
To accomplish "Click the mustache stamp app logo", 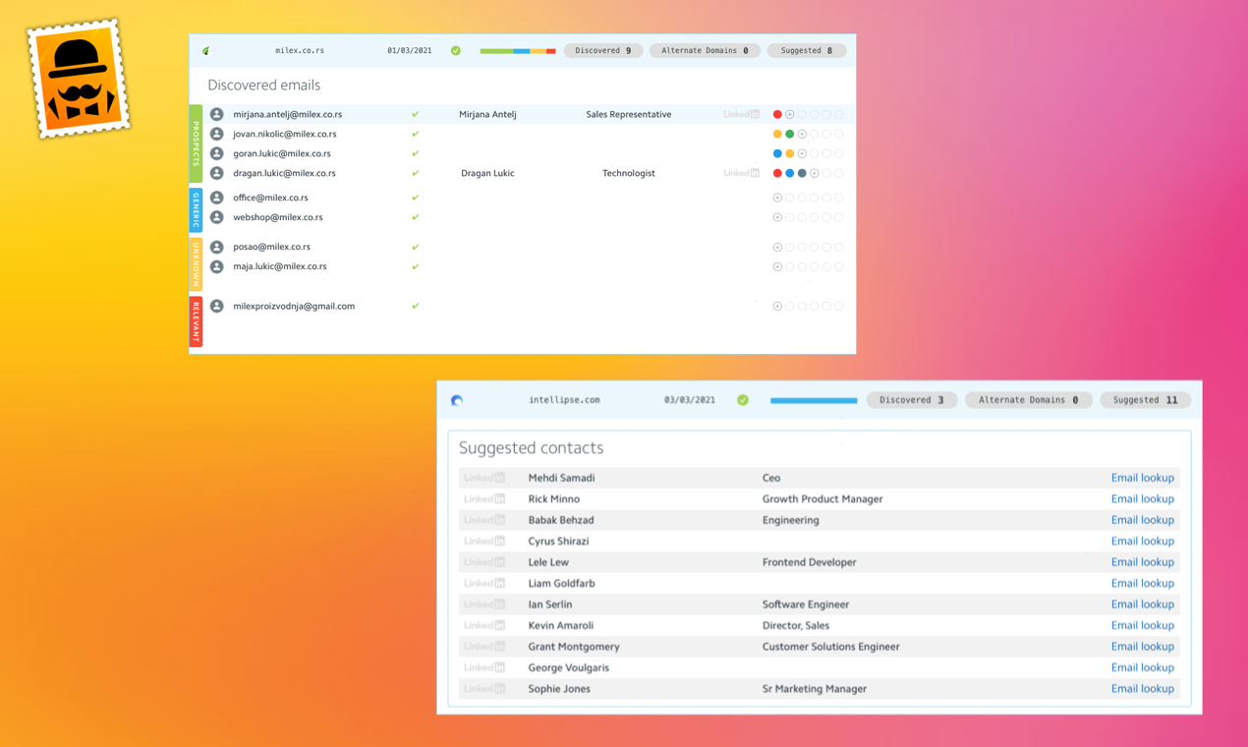I will tap(78, 79).
